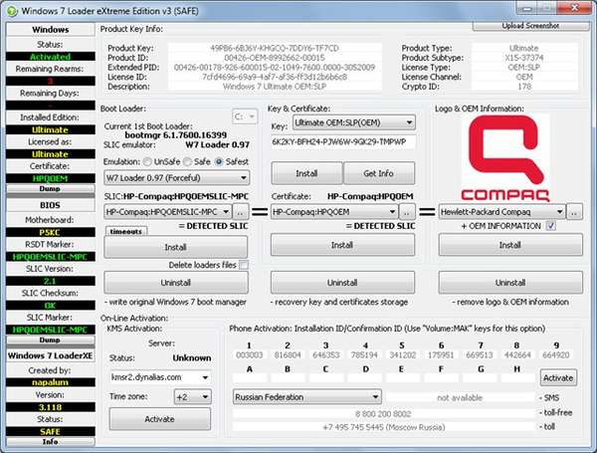Image resolution: width=597 pixels, height=453 pixels.
Task: Open the +2 time zone dropdown
Action: tap(193, 397)
